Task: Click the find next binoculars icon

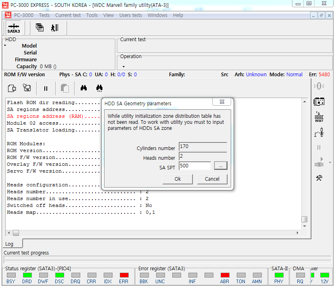Action: (100, 88)
